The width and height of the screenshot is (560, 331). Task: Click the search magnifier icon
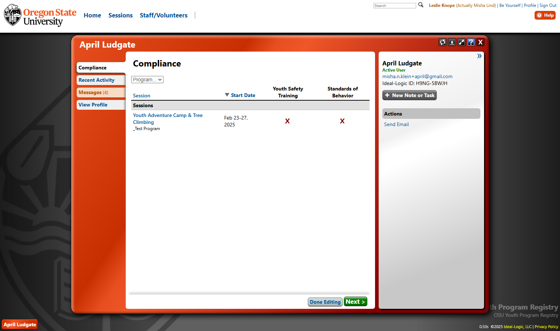pos(421,5)
